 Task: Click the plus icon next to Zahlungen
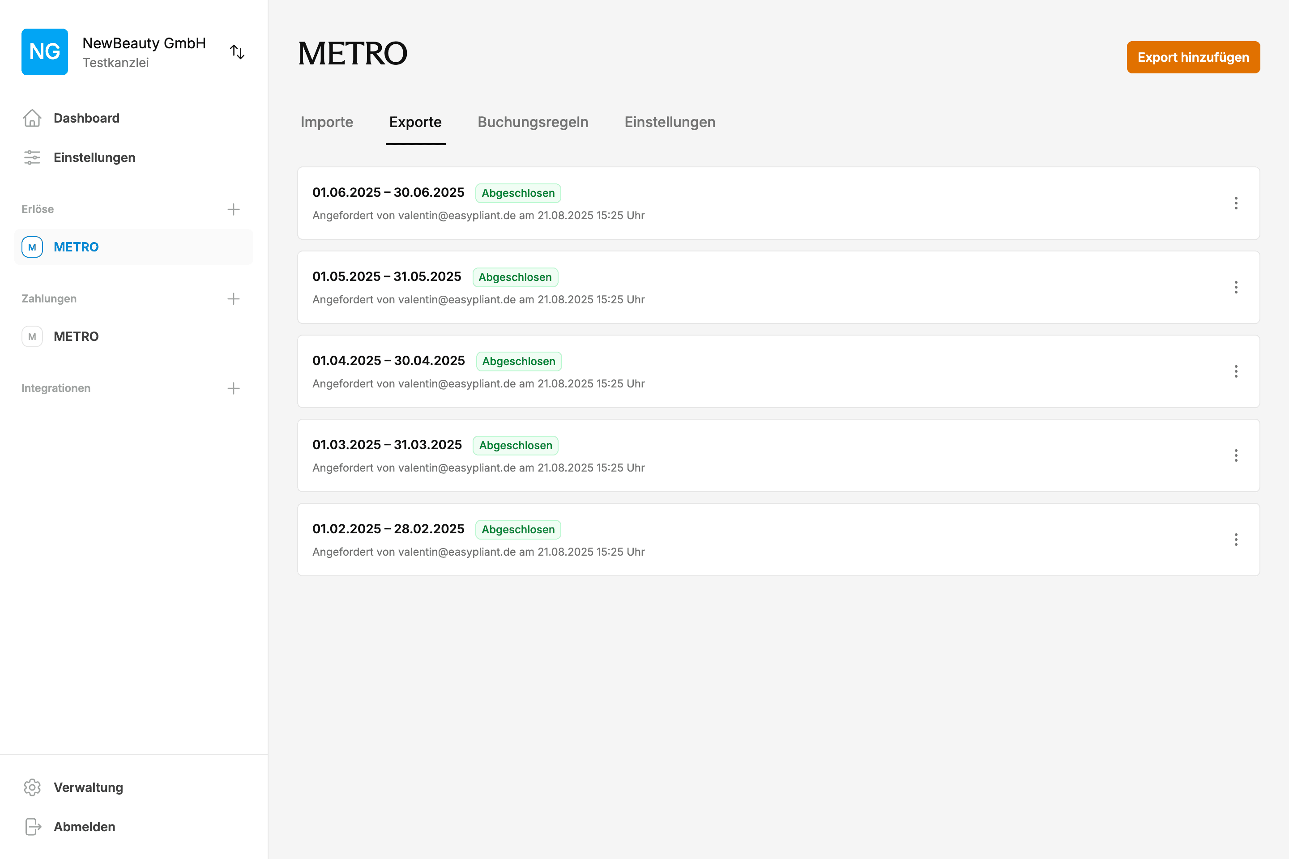234,298
